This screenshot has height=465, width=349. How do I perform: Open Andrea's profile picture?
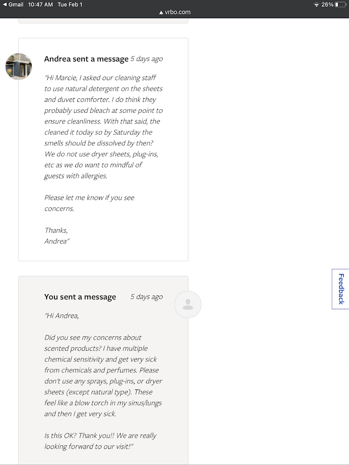point(19,67)
